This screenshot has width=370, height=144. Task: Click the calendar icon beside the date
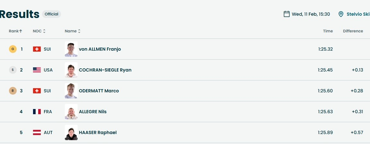pos(287,14)
